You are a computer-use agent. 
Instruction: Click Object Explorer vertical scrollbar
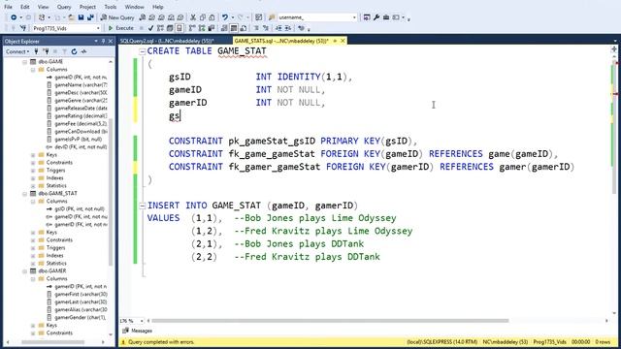coord(111,192)
